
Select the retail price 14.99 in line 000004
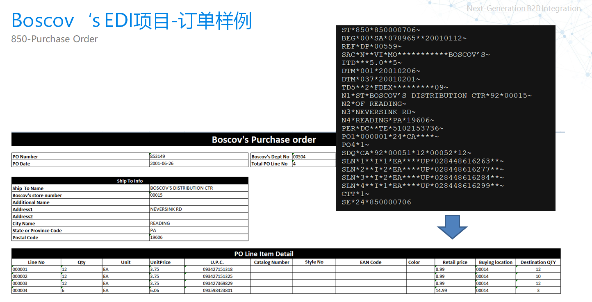coord(455,290)
